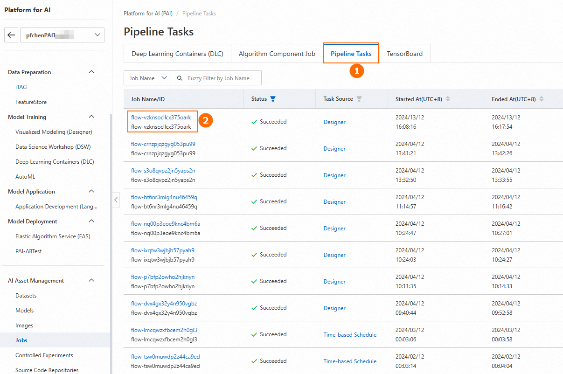Collapse the Data Preparation section
This screenshot has width=563, height=374.
coord(91,72)
